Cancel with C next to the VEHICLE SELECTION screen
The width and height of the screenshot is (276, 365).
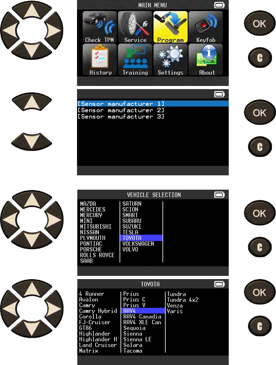pos(260,247)
